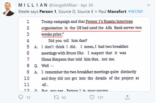The height and width of the screenshot is (103, 158).
Task: Open the attached transcript image
Action: [x=84, y=54]
